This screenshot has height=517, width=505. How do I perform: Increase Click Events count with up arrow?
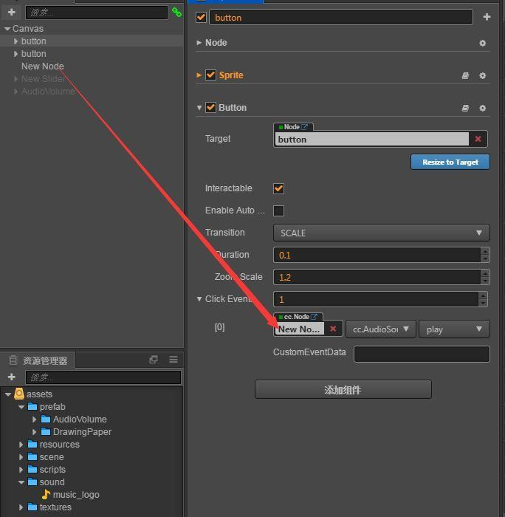[x=483, y=295]
